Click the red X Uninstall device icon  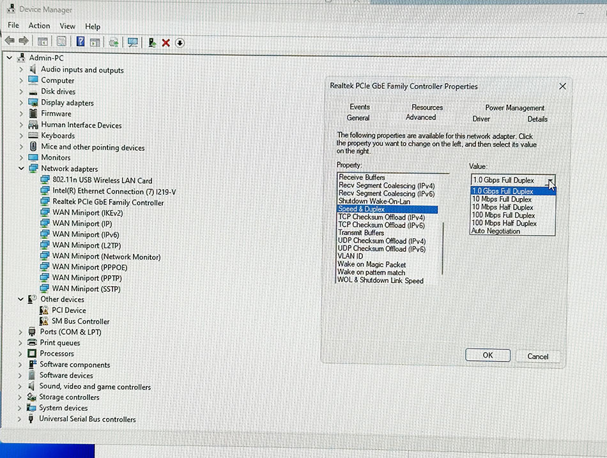(x=166, y=43)
